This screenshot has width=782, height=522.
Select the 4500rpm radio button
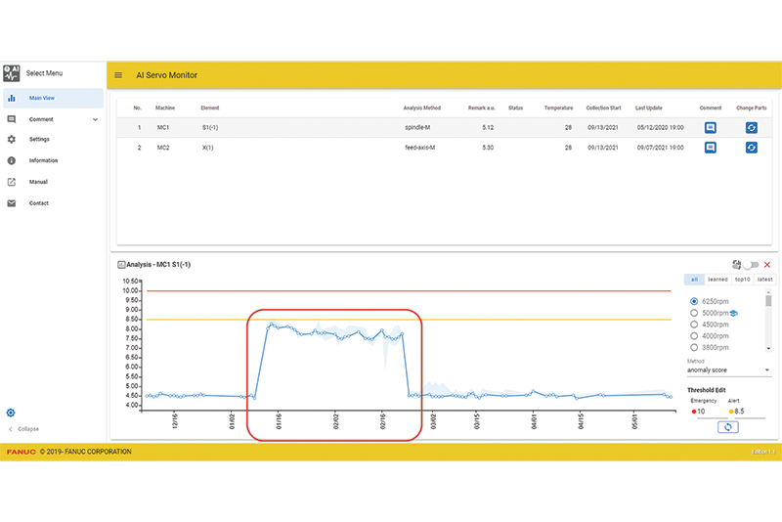694,325
